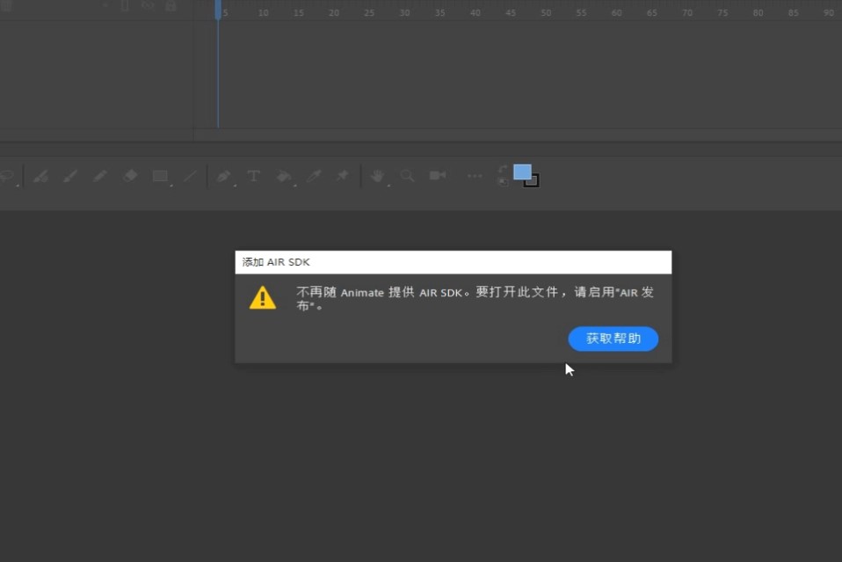Select the Rectangle tool
This screenshot has width=842, height=562.
[160, 176]
